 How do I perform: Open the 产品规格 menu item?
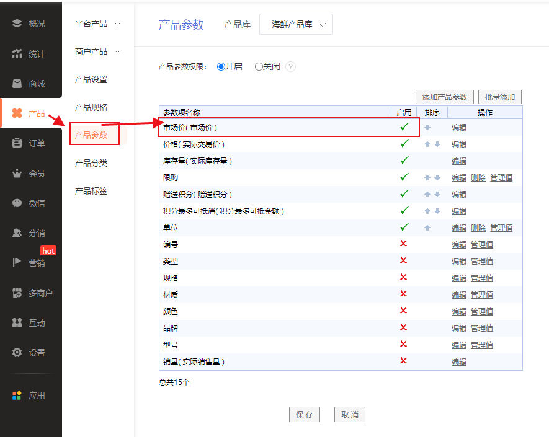pyautogui.click(x=91, y=107)
